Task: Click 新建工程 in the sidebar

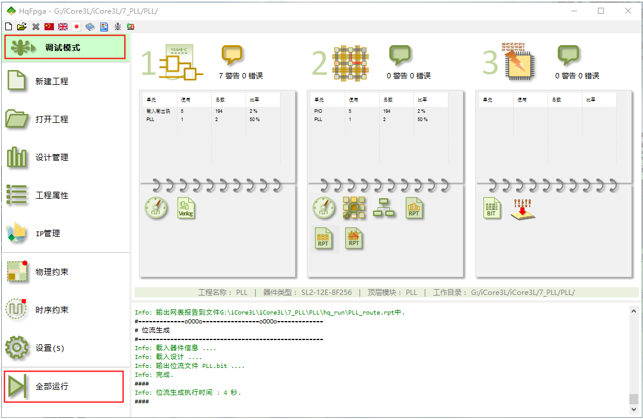Action: click(52, 81)
